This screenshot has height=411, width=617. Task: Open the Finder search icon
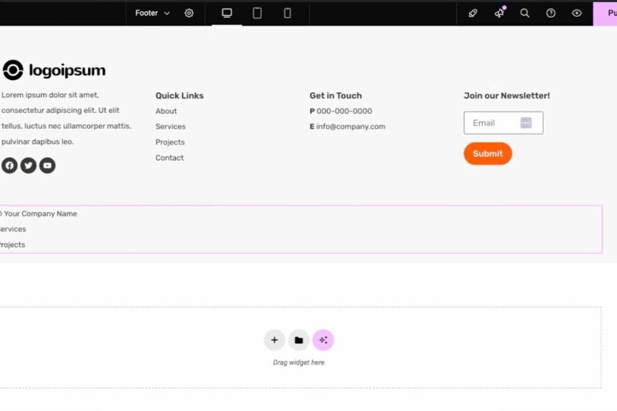click(525, 13)
